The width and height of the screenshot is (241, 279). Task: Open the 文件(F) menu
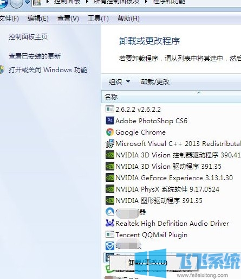[9, 18]
